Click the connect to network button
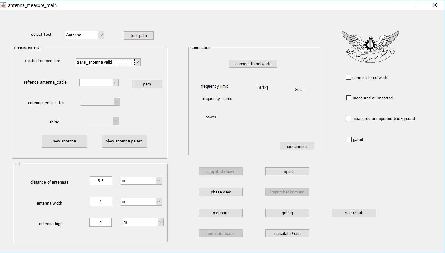This screenshot has width=445, height=253. [253, 64]
